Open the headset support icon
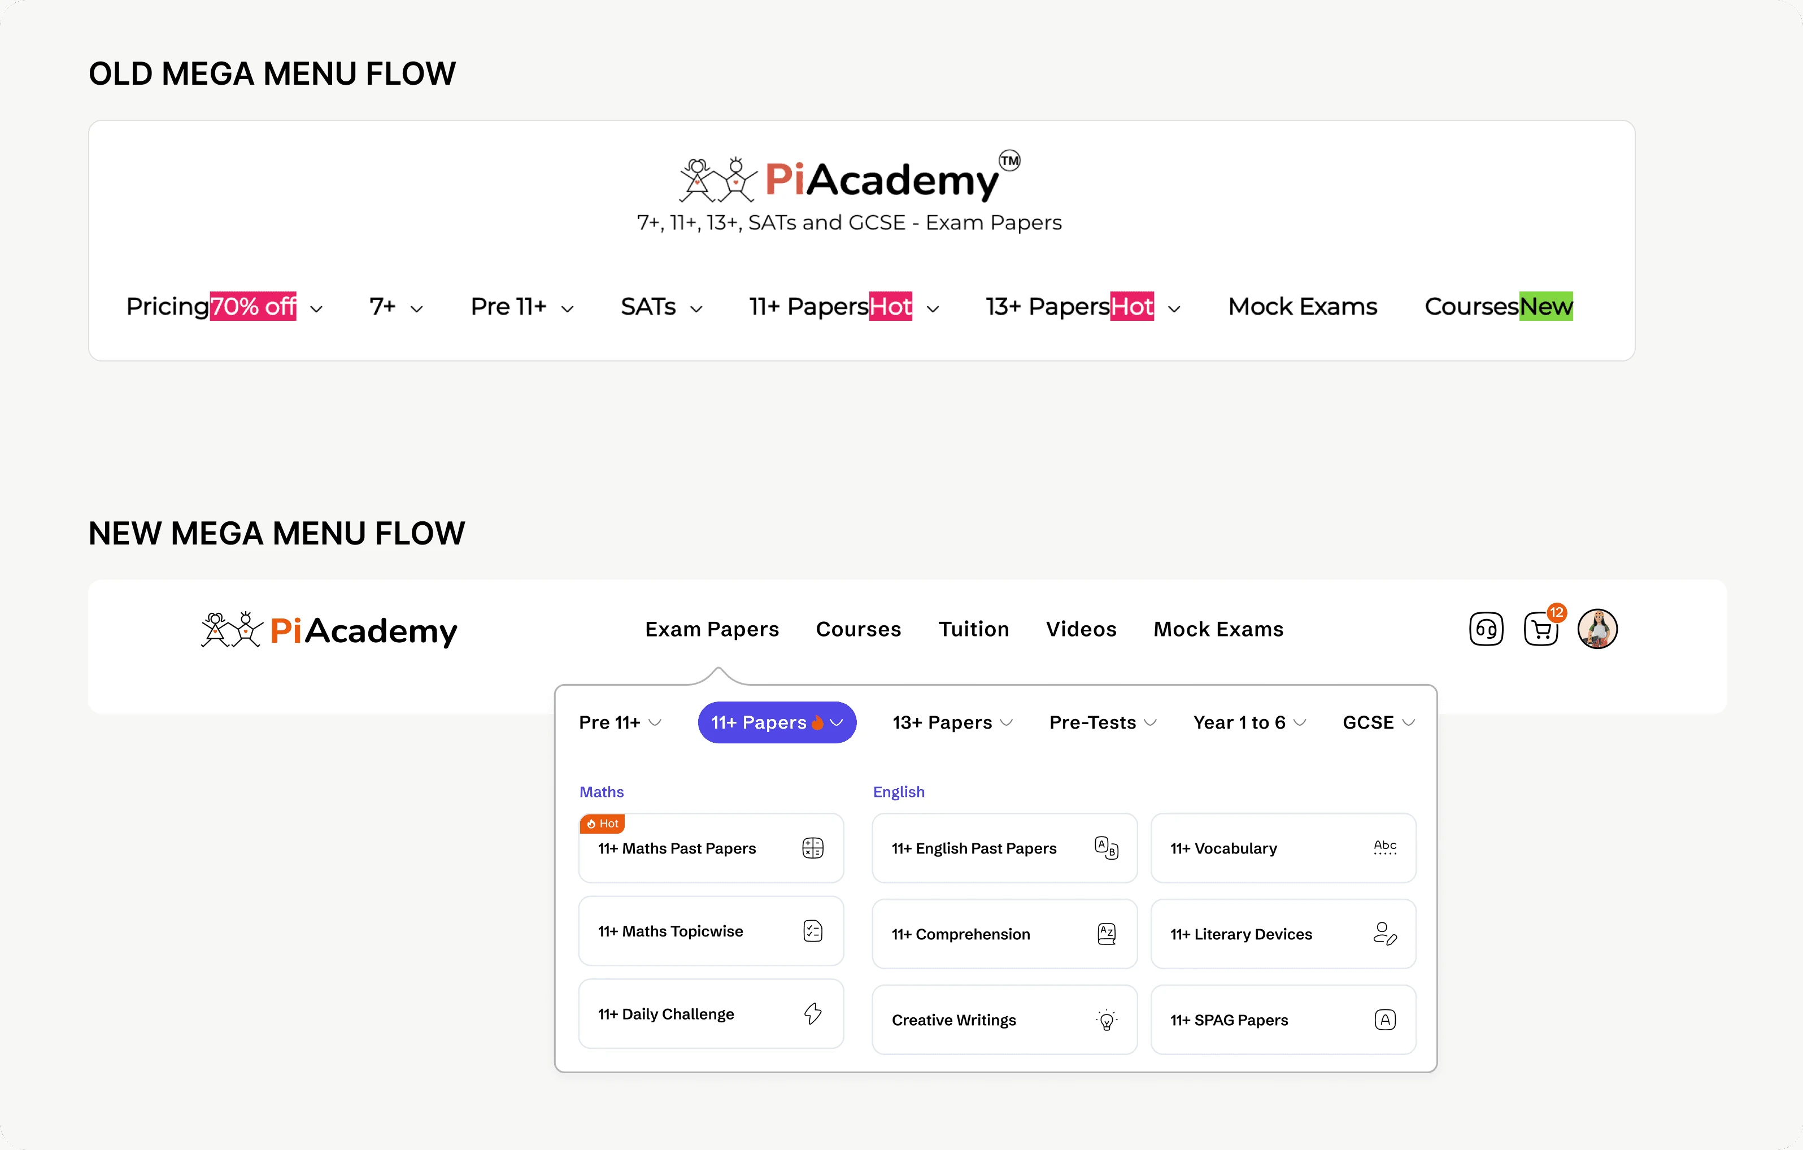The height and width of the screenshot is (1150, 1803). pos(1486,629)
